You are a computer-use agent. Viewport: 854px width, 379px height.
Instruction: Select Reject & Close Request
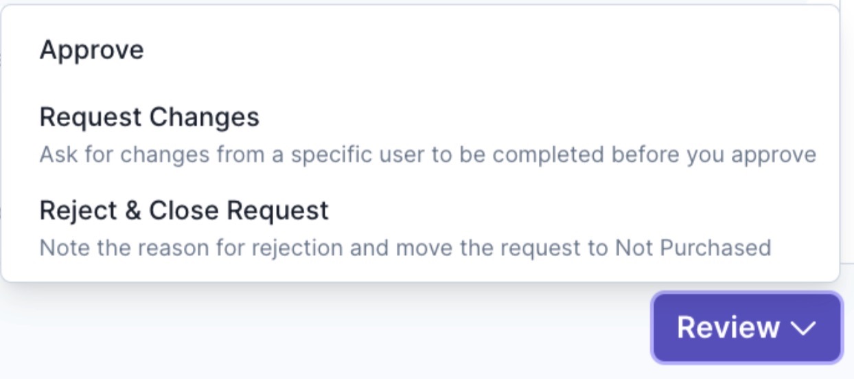tap(420, 228)
